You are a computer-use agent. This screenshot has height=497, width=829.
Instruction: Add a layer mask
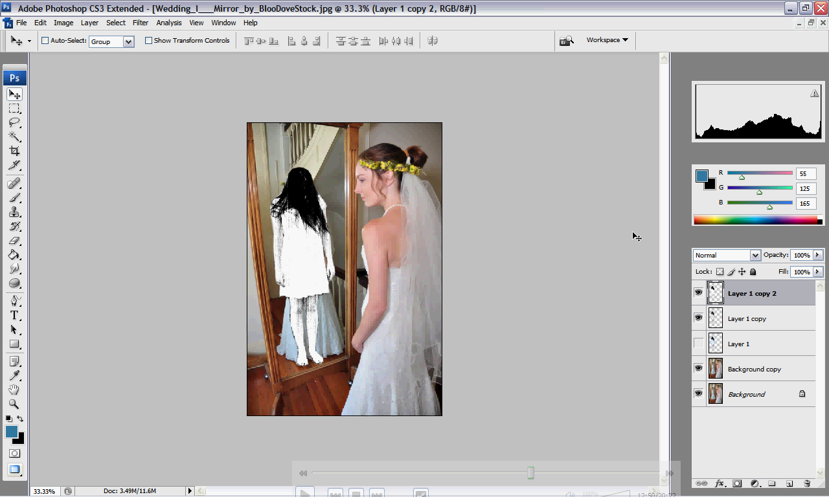pyautogui.click(x=737, y=483)
